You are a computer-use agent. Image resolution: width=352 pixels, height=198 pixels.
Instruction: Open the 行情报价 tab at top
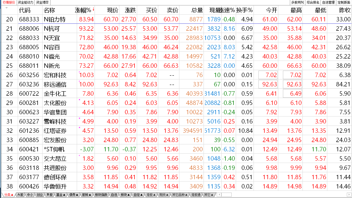coord(9,3)
